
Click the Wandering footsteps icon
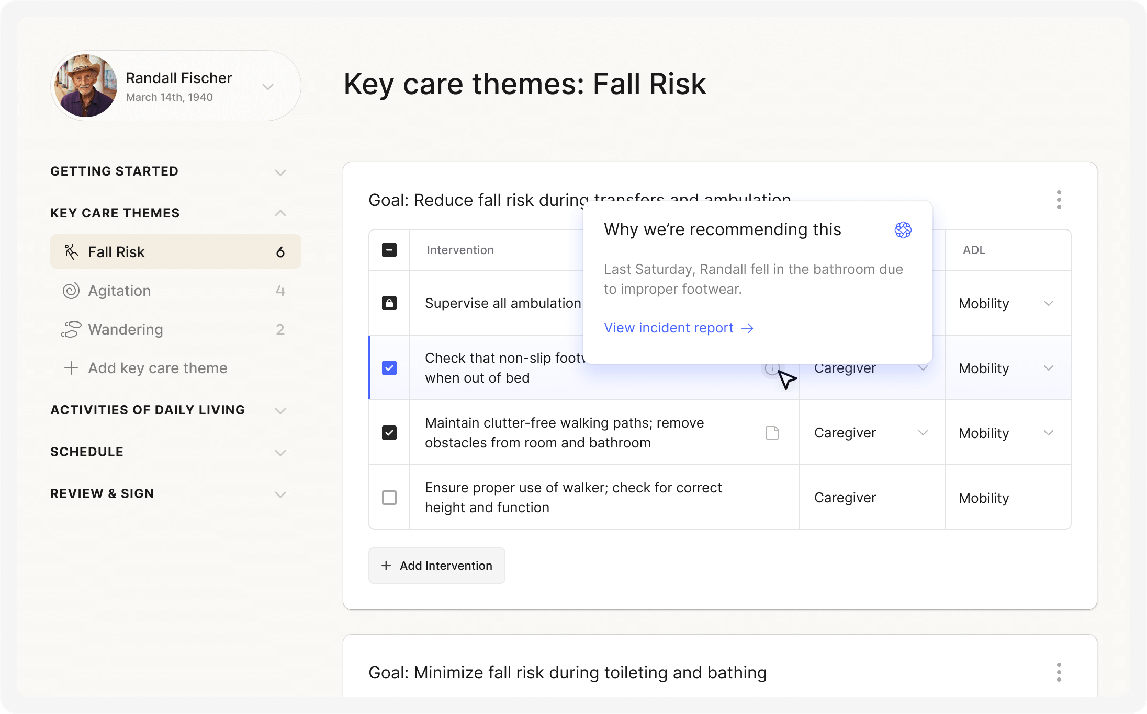(x=71, y=329)
